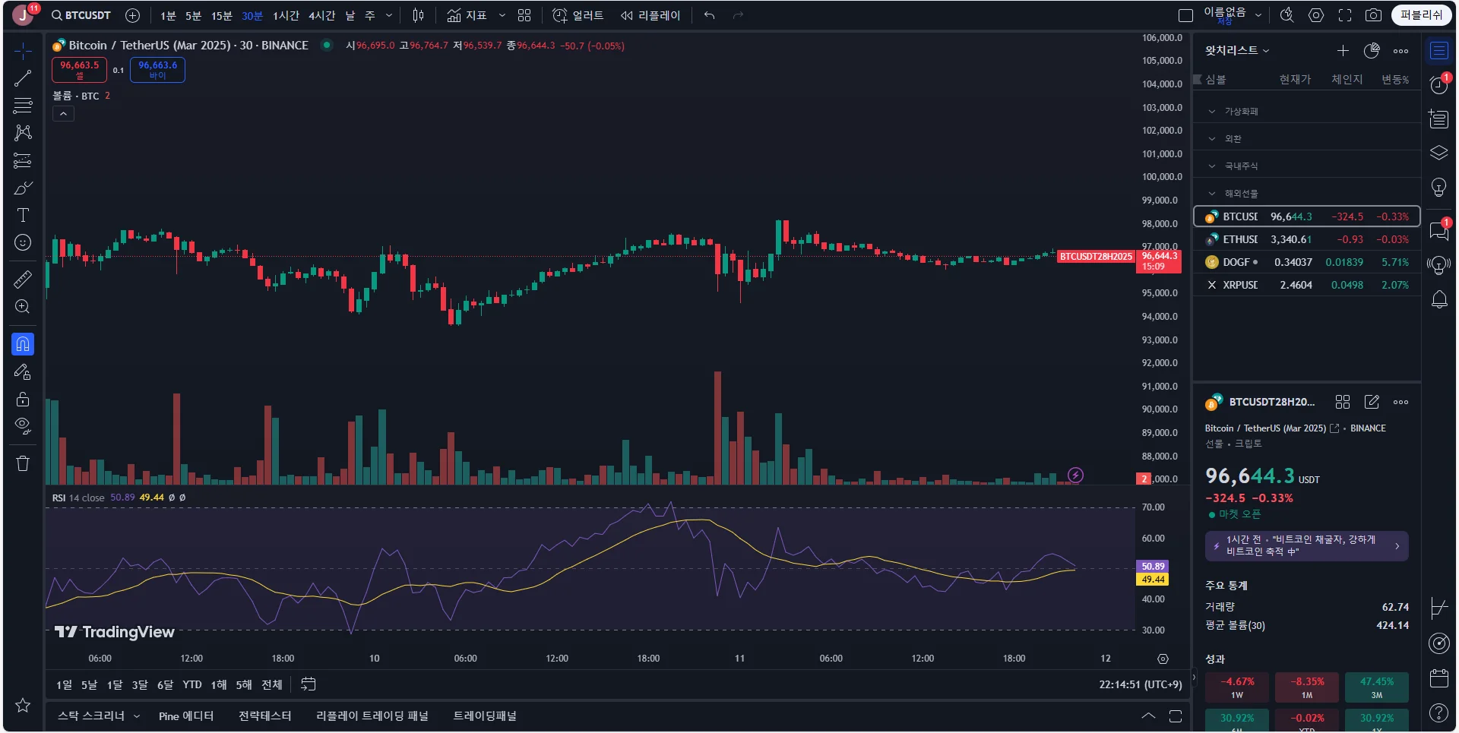
Task: Click the red 96,663.5 sell button
Action: [x=80, y=70]
